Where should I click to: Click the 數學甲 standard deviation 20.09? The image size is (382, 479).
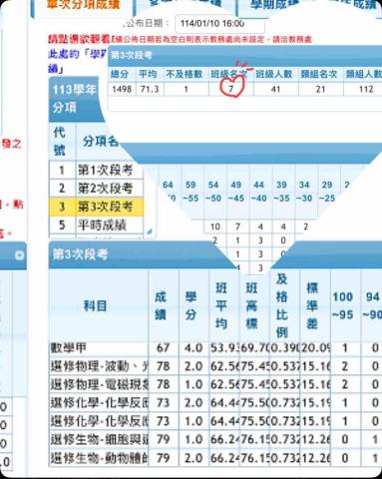(x=315, y=348)
